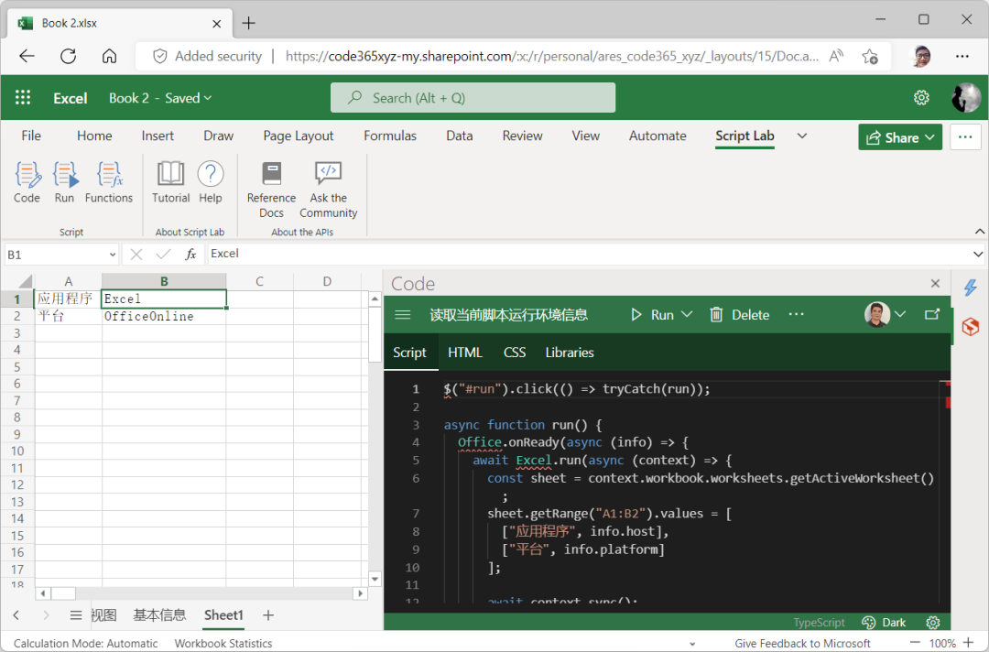Open Ask the Community

(328, 190)
